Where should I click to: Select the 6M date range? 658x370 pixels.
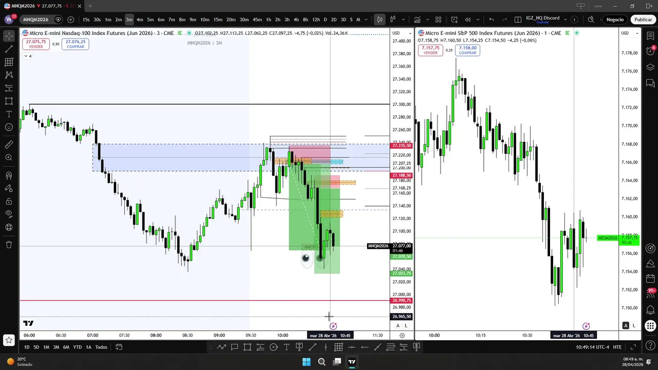click(66, 347)
